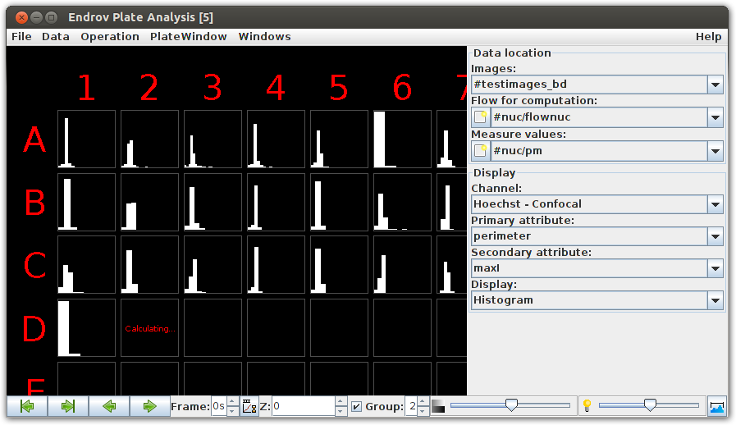Select well C6 histogram
This screenshot has width=736, height=425.
[x=402, y=265]
